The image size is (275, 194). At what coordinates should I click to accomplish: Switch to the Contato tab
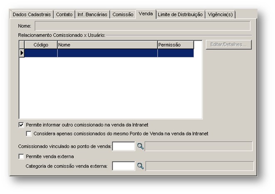(64, 15)
